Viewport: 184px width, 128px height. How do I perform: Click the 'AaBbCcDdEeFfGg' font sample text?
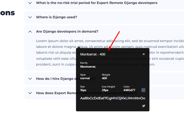pyautogui.click(x=113, y=98)
